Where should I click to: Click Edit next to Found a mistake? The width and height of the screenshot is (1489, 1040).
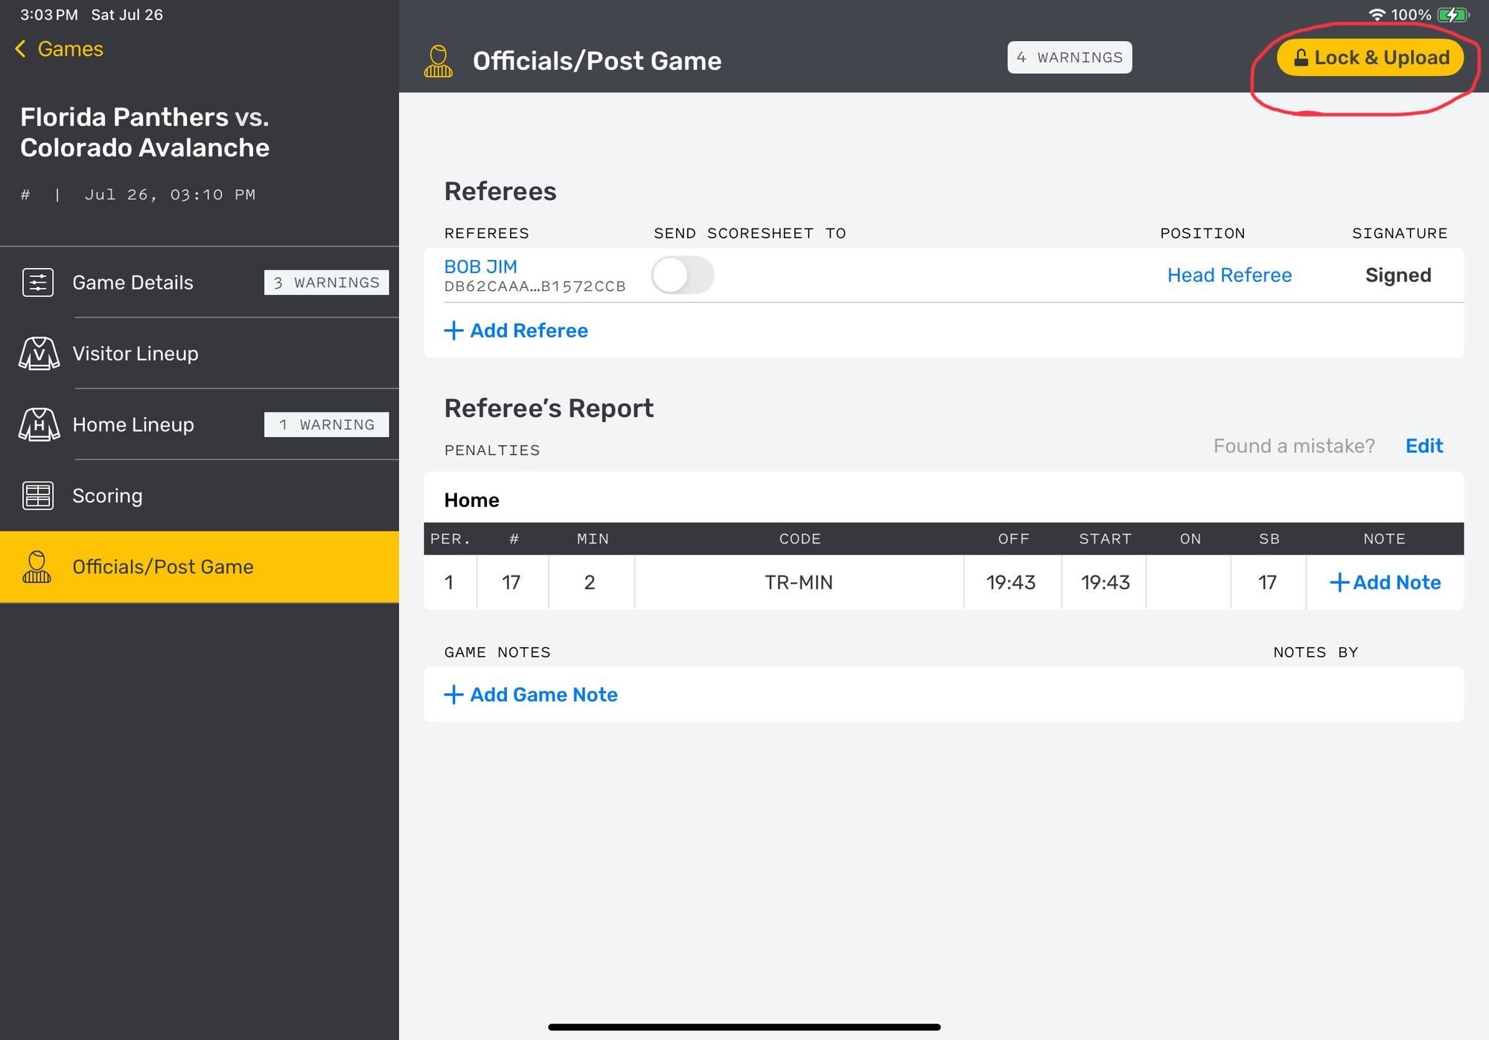coord(1423,446)
